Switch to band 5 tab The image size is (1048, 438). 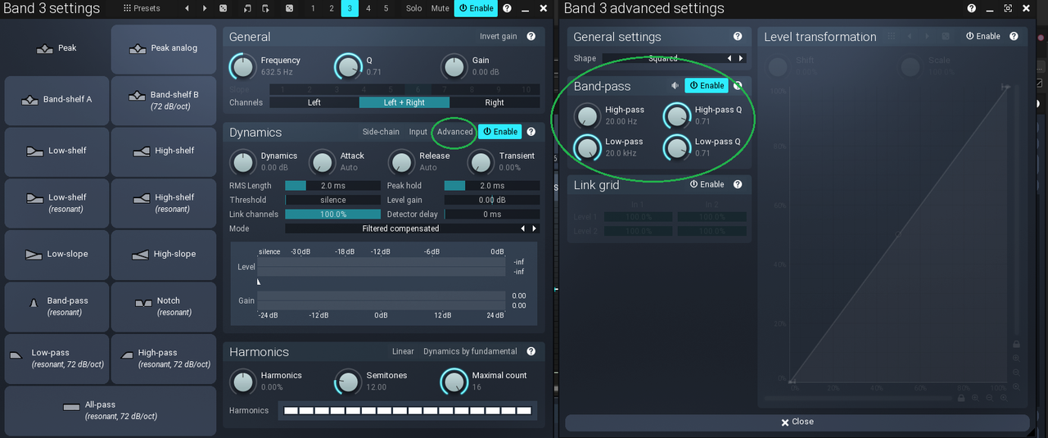click(387, 8)
